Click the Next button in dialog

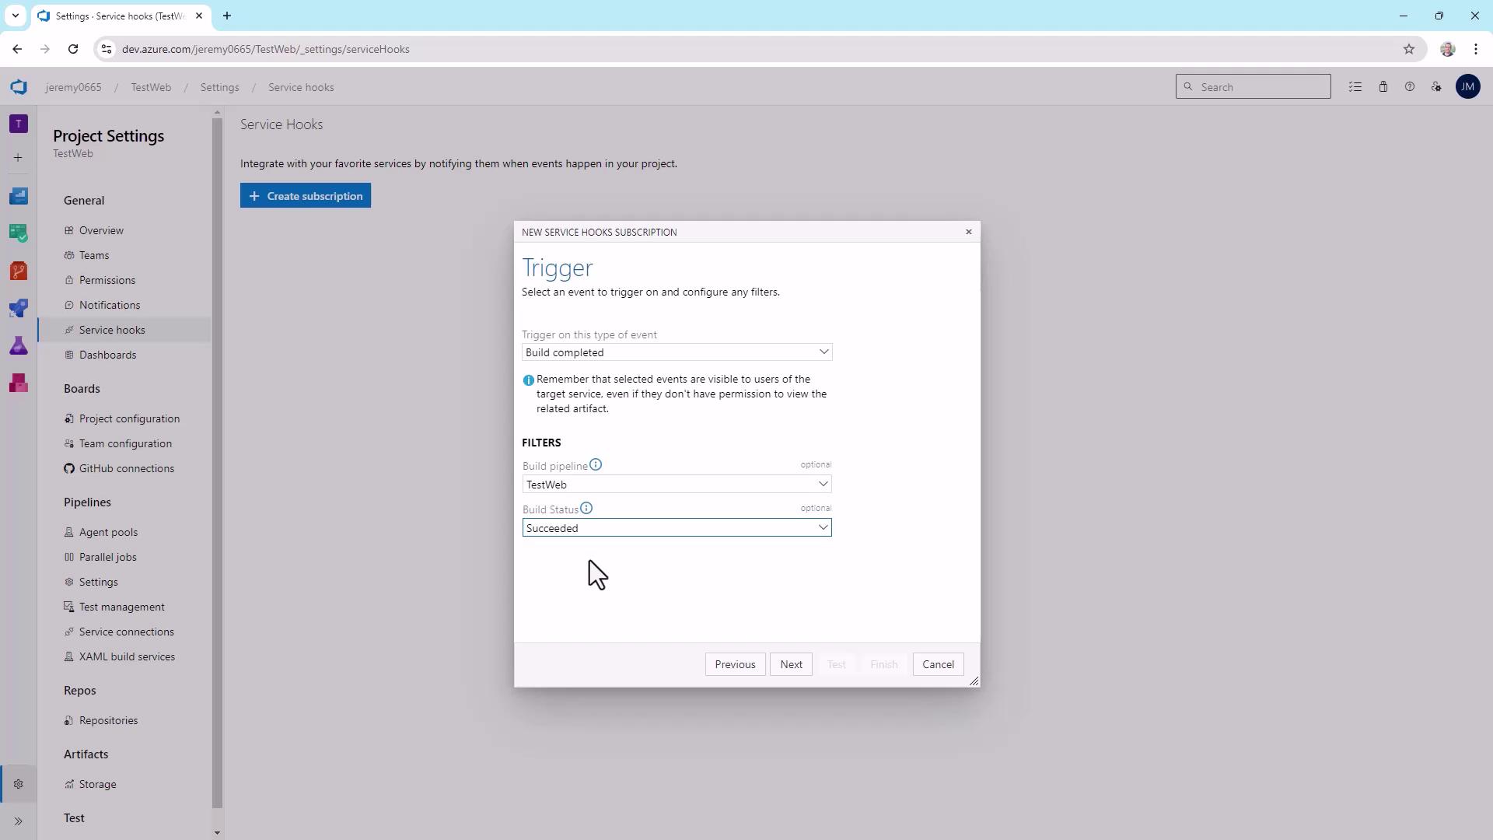point(791,664)
